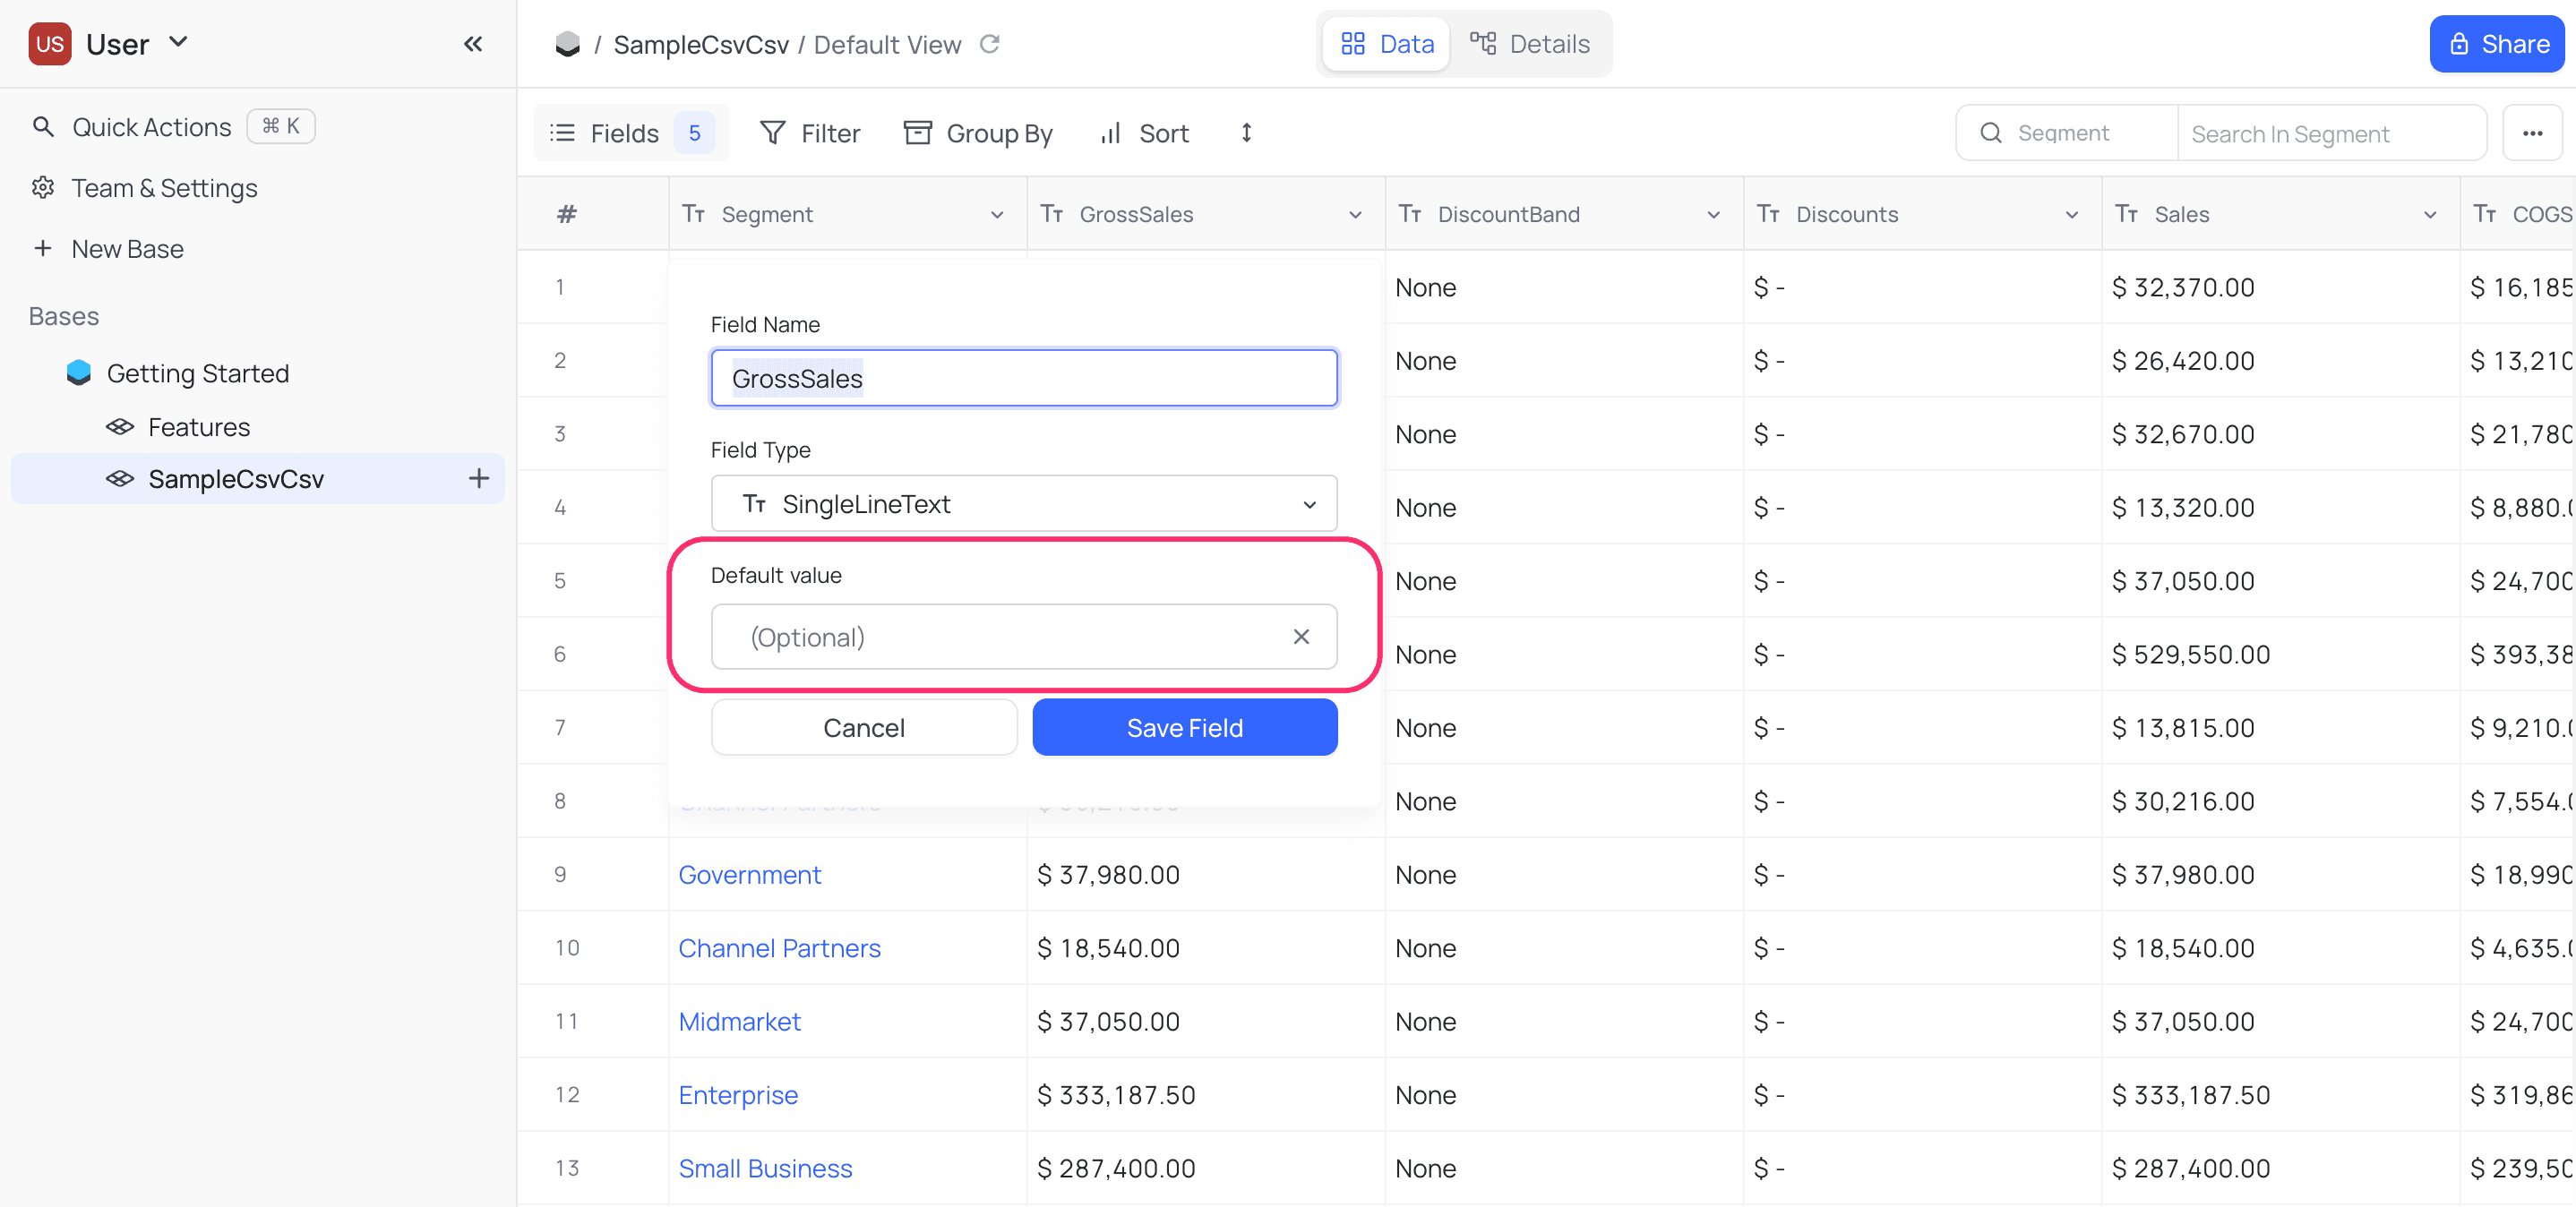This screenshot has height=1207, width=2576.
Task: Refresh the Default View
Action: (990, 44)
